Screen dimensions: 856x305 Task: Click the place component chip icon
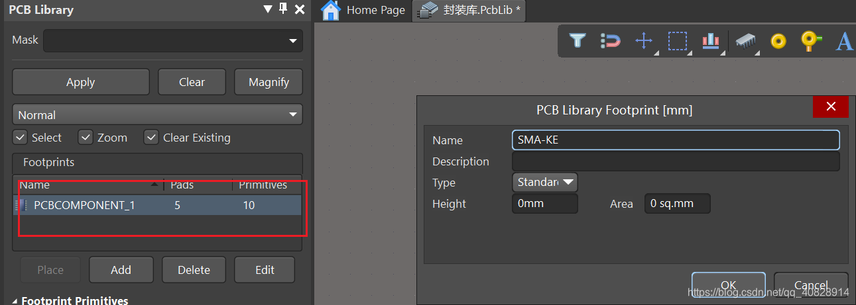[746, 41]
